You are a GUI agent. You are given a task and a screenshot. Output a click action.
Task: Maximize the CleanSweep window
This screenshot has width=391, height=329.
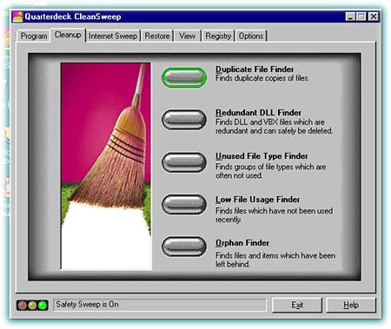361,16
